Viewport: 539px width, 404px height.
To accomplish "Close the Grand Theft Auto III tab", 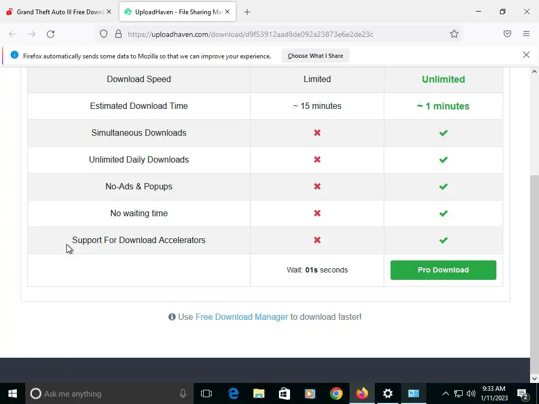I will [108, 12].
